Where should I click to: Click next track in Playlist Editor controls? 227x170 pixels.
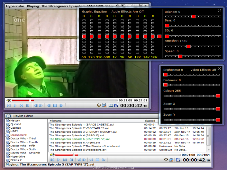coord(65,160)
